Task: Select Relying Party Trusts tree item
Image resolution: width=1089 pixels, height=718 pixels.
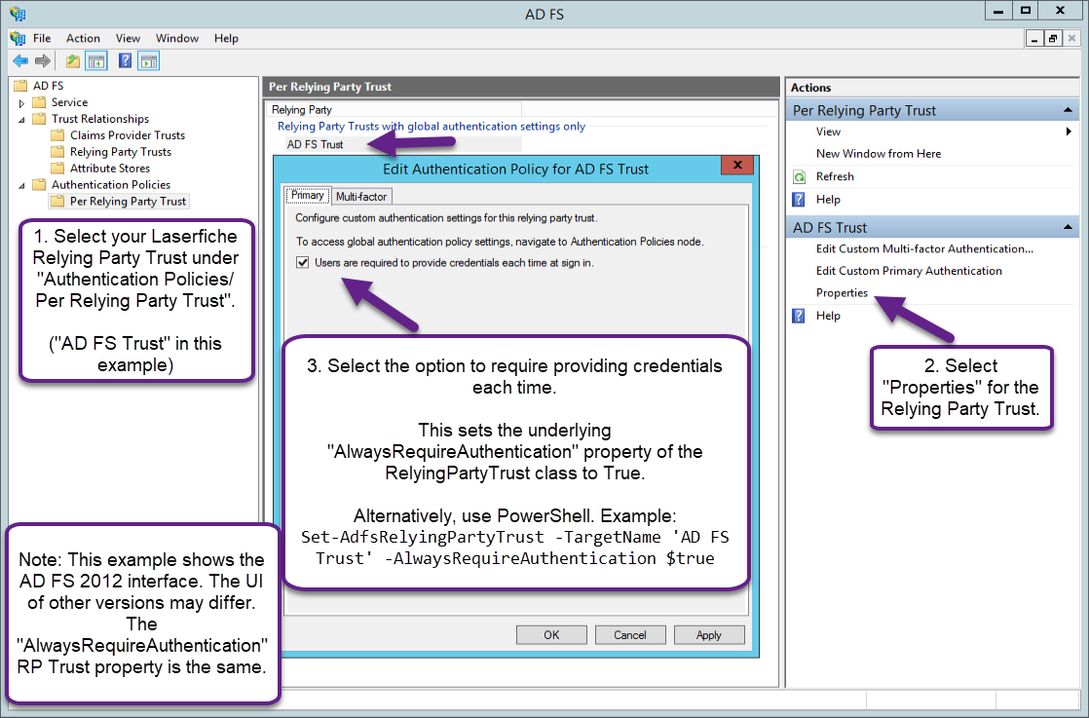Action: click(120, 152)
